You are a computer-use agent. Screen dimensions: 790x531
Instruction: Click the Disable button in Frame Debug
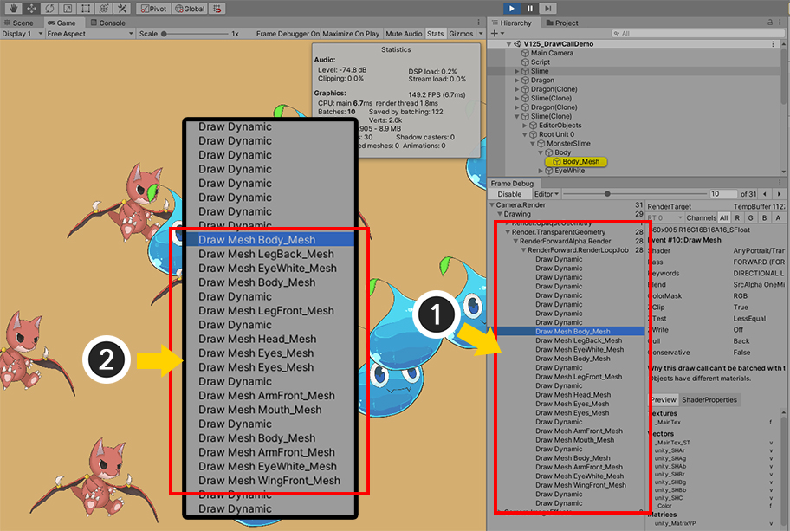(509, 194)
